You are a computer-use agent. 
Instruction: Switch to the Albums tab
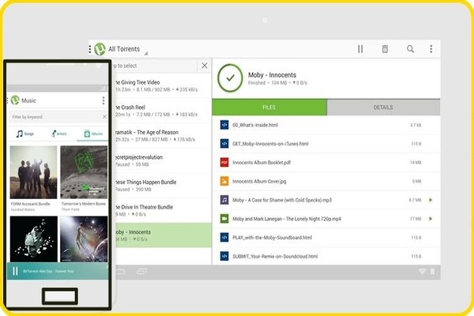pyautogui.click(x=93, y=134)
